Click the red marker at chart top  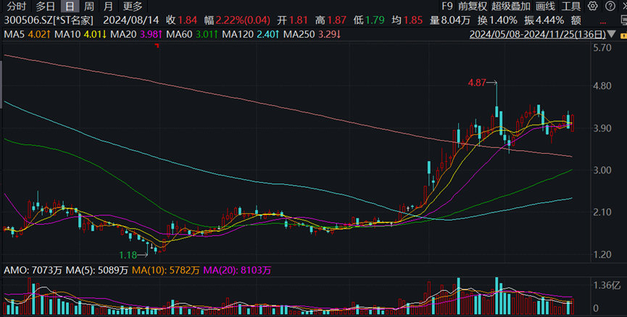[x=157, y=46]
